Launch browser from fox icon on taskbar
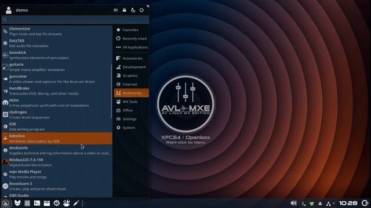This screenshot has height=208, width=371. 17,203
